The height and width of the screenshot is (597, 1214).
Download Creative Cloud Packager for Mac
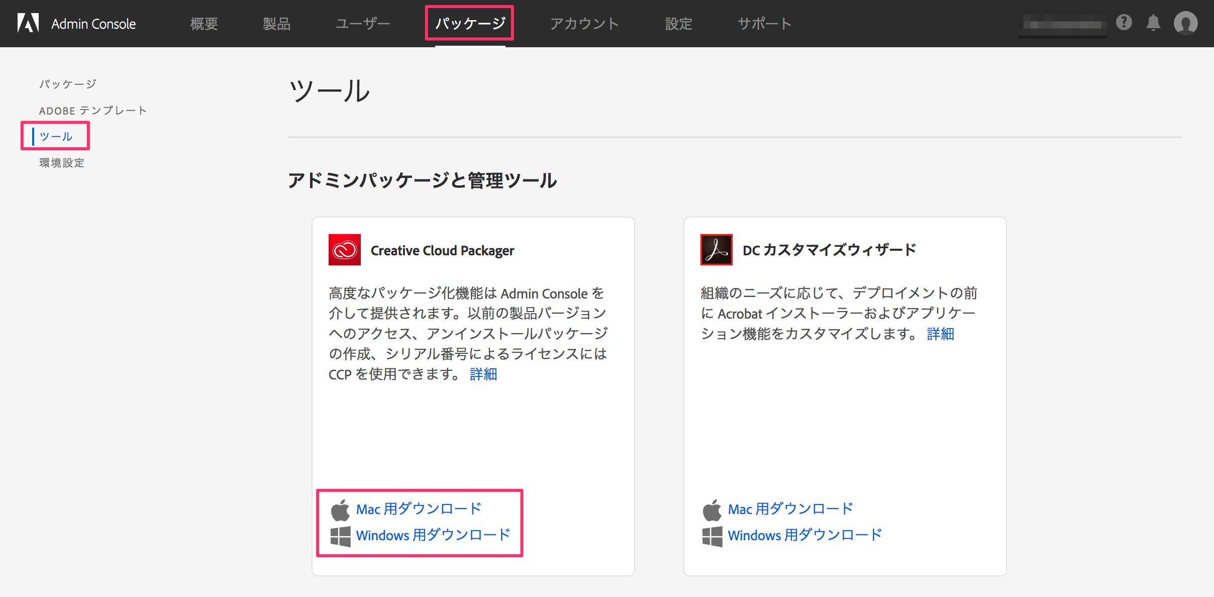click(419, 509)
